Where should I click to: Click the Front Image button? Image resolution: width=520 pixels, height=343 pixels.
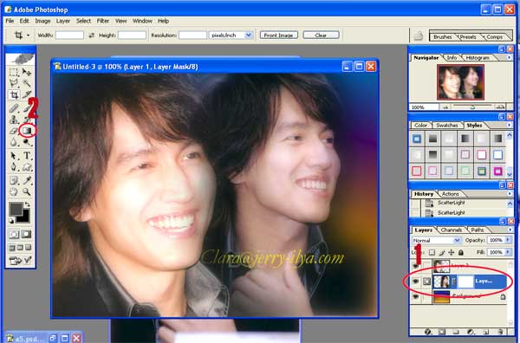[278, 36]
